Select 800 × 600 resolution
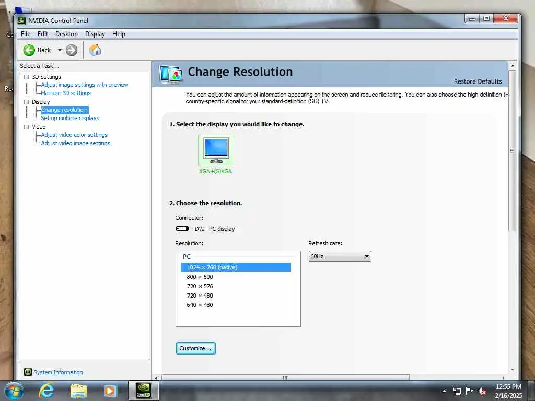The image size is (535, 401). [200, 277]
